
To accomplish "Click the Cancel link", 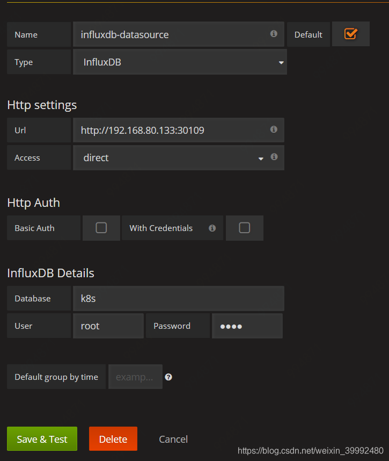I will coord(173,440).
